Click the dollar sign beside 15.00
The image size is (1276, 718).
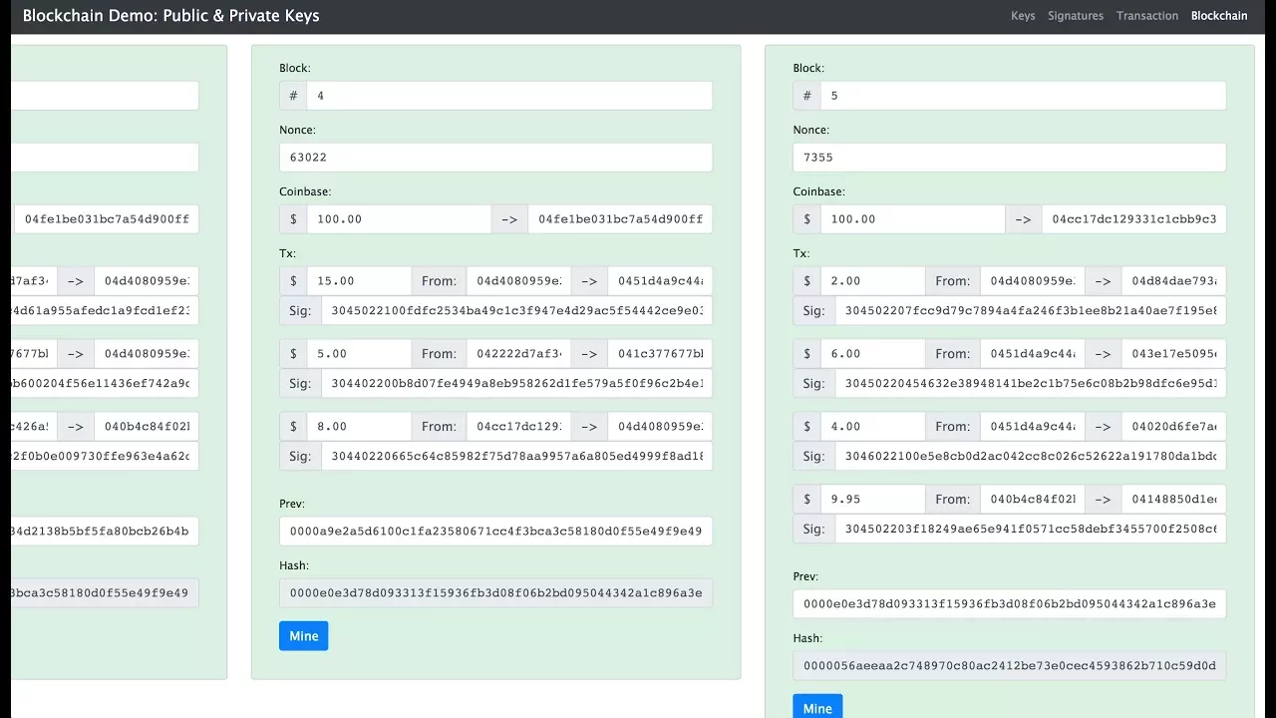point(293,281)
